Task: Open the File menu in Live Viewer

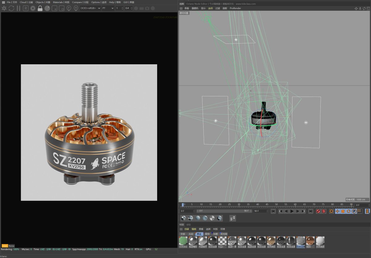Action: pyautogui.click(x=12, y=2)
